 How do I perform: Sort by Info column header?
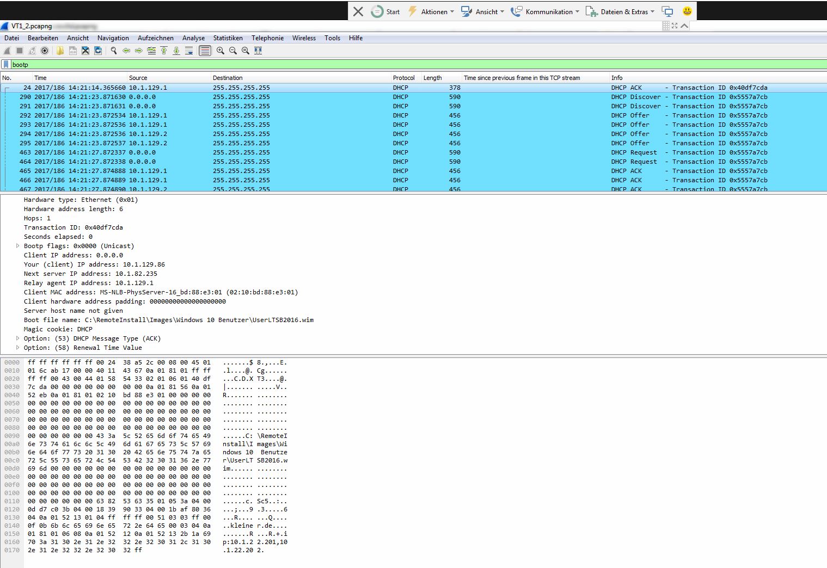tap(718, 78)
